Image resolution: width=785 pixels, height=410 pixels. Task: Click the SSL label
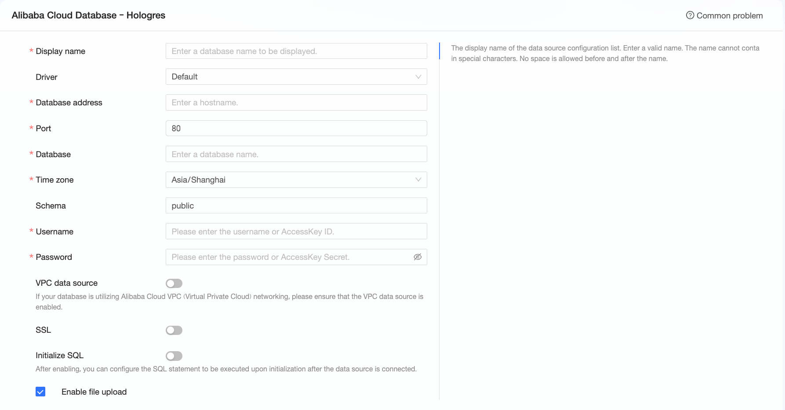(44, 330)
